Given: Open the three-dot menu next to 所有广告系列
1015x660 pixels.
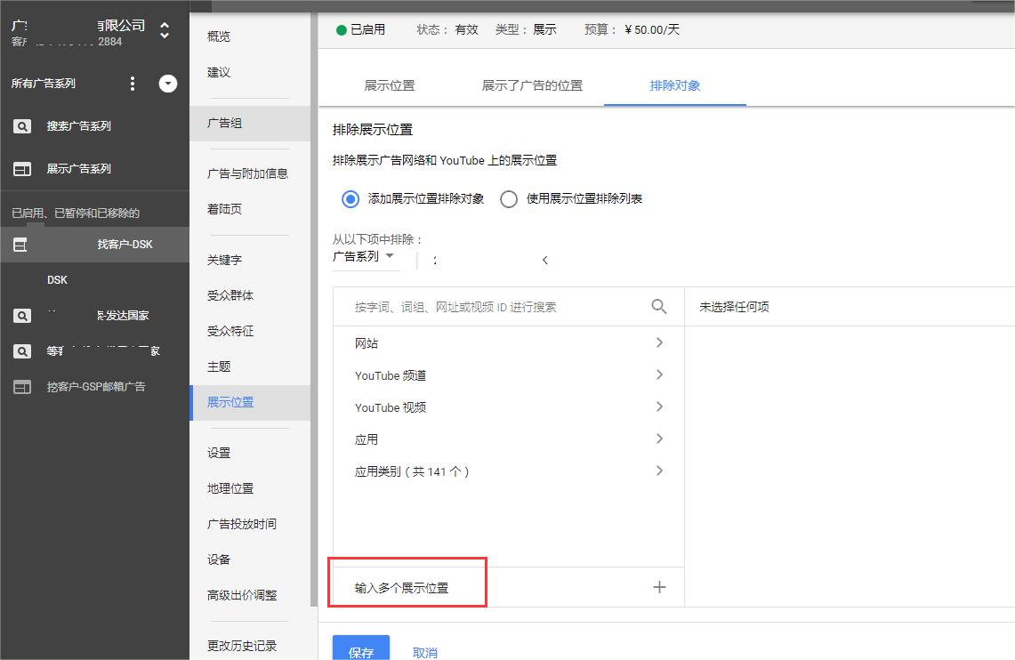Looking at the screenshot, I should pos(132,83).
